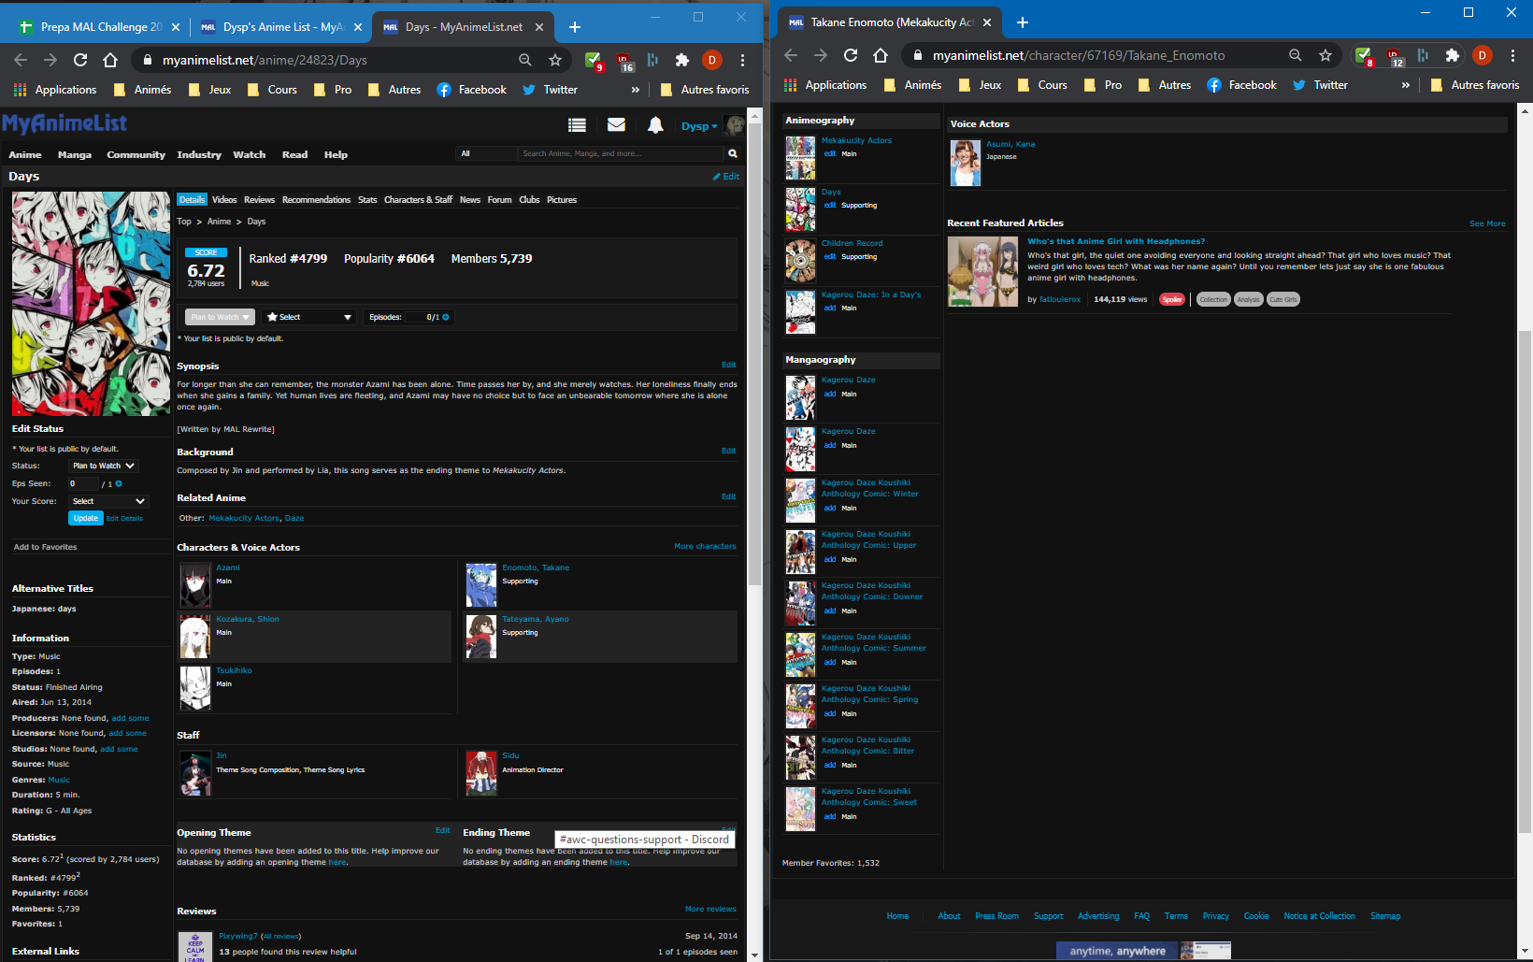Open the MyAnimeList notifications bell
The width and height of the screenshot is (1533, 962).
pos(655,125)
